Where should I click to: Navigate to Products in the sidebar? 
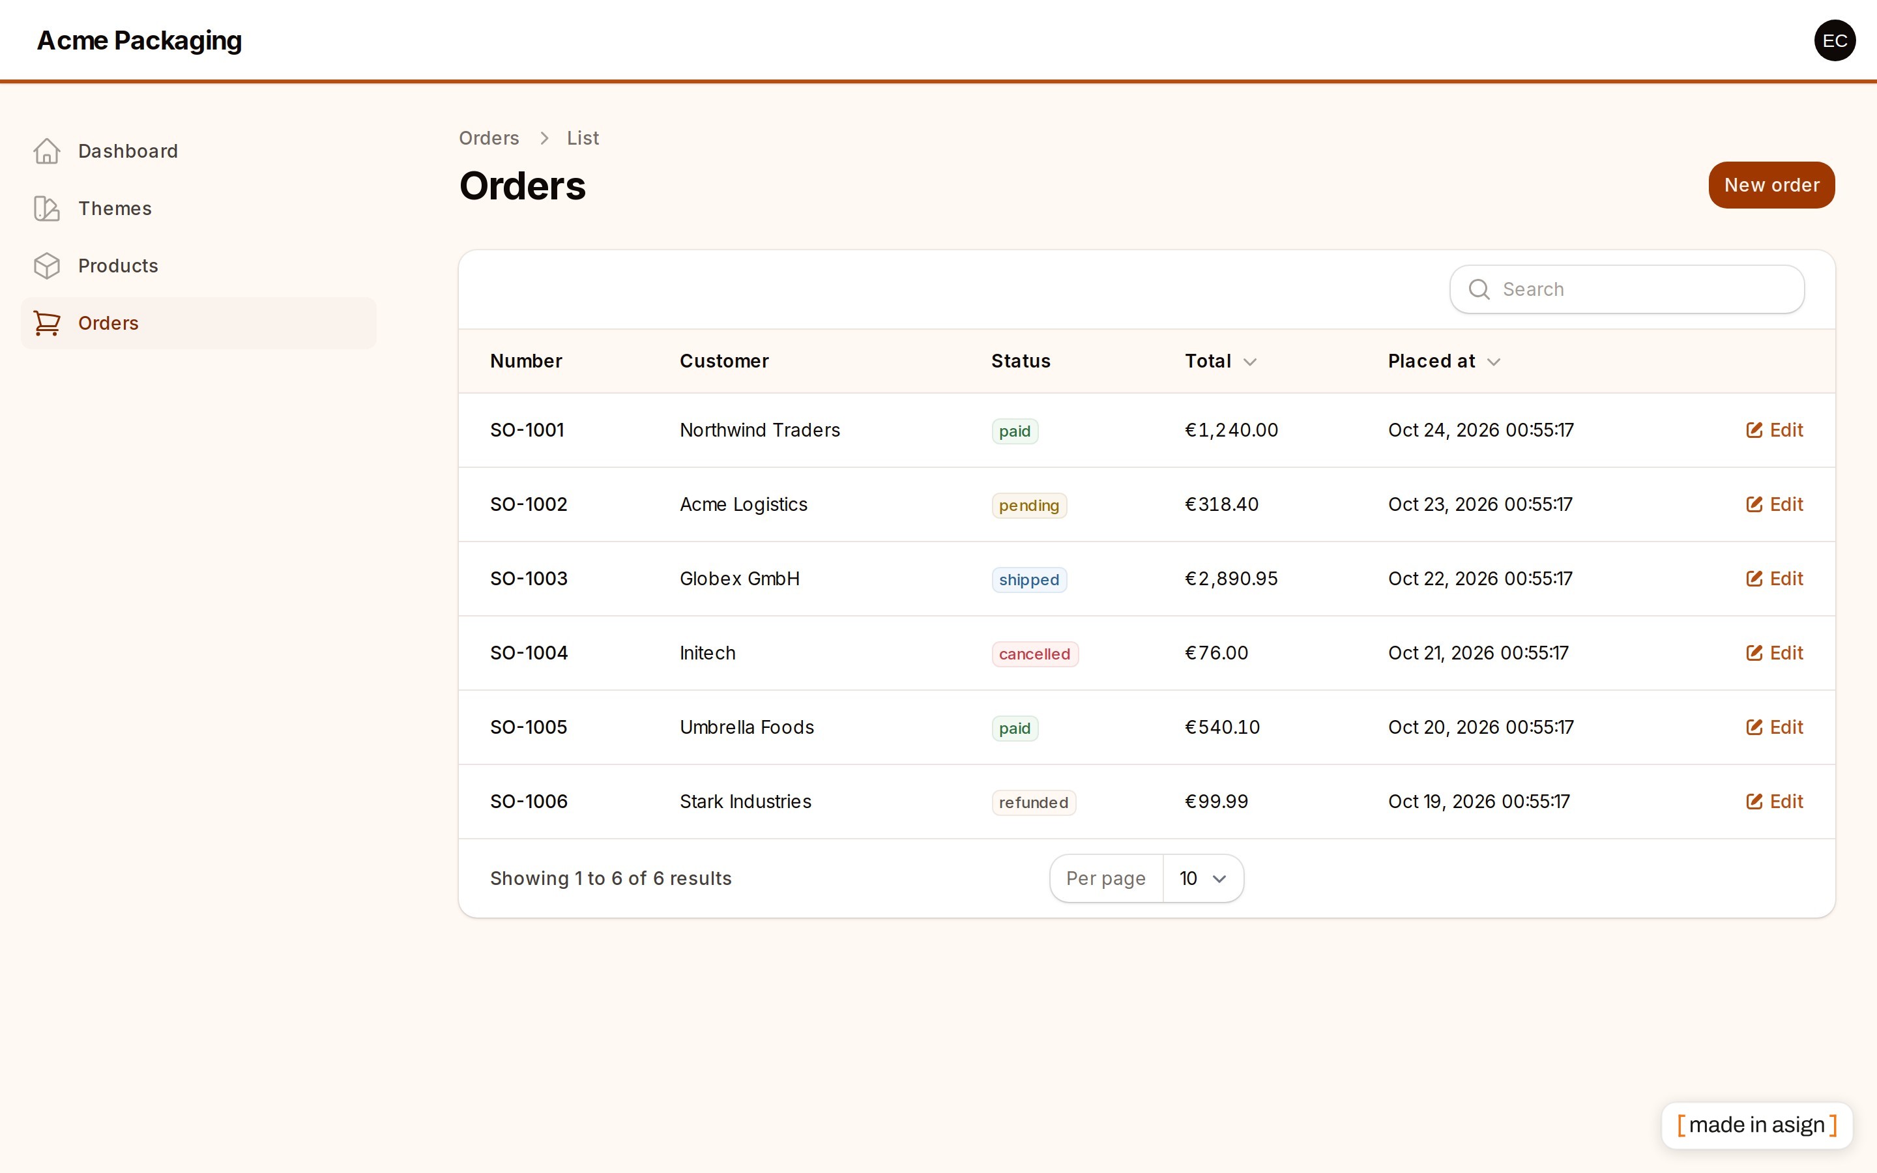click(199, 266)
